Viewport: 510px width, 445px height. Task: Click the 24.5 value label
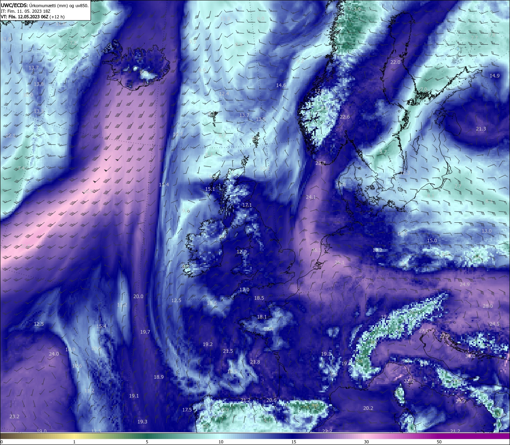point(494,324)
